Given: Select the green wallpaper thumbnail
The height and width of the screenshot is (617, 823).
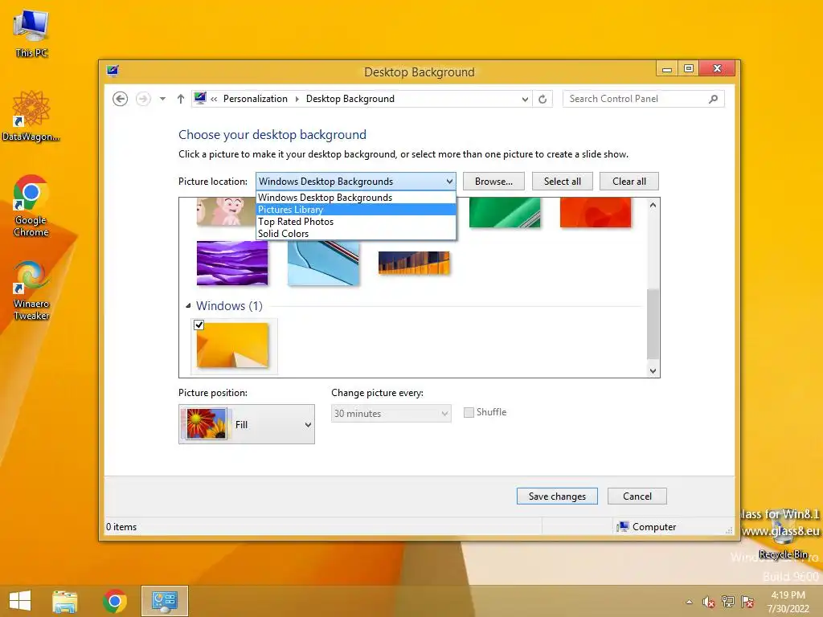Looking at the screenshot, I should 505,212.
